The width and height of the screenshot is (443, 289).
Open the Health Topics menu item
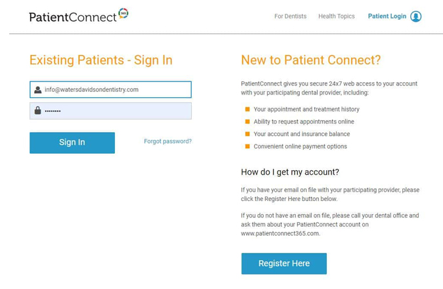pyautogui.click(x=336, y=16)
